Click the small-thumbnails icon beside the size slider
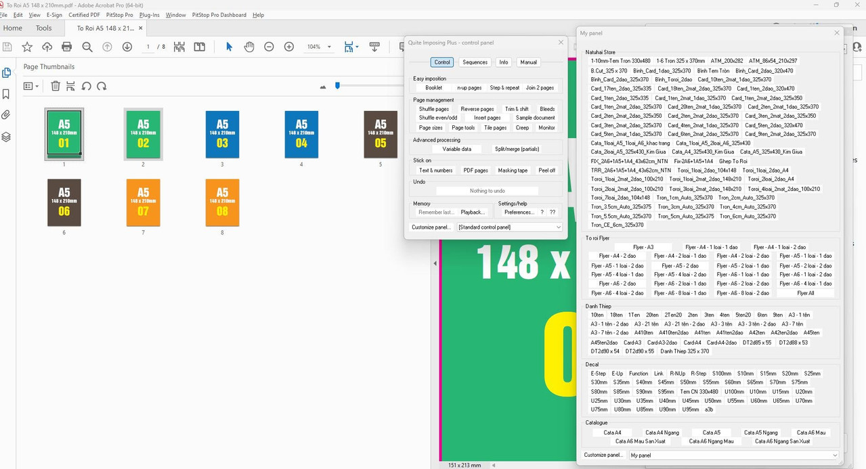The width and height of the screenshot is (866, 469). point(322,87)
